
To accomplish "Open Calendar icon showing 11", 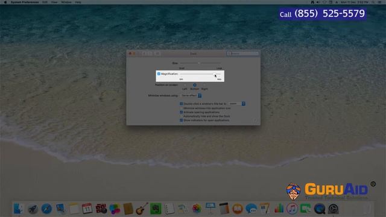I will (87, 209).
